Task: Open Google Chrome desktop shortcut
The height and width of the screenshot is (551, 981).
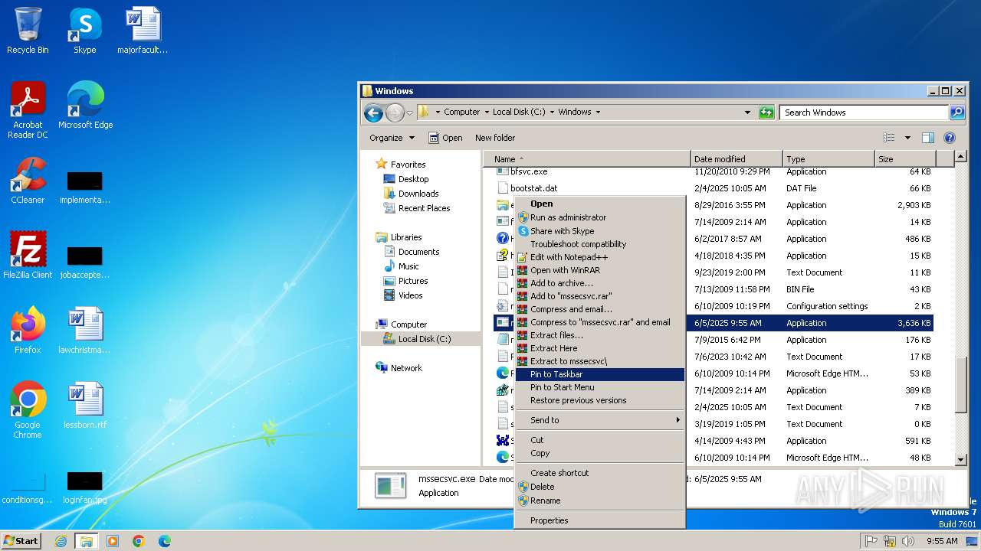Action: pos(28,409)
